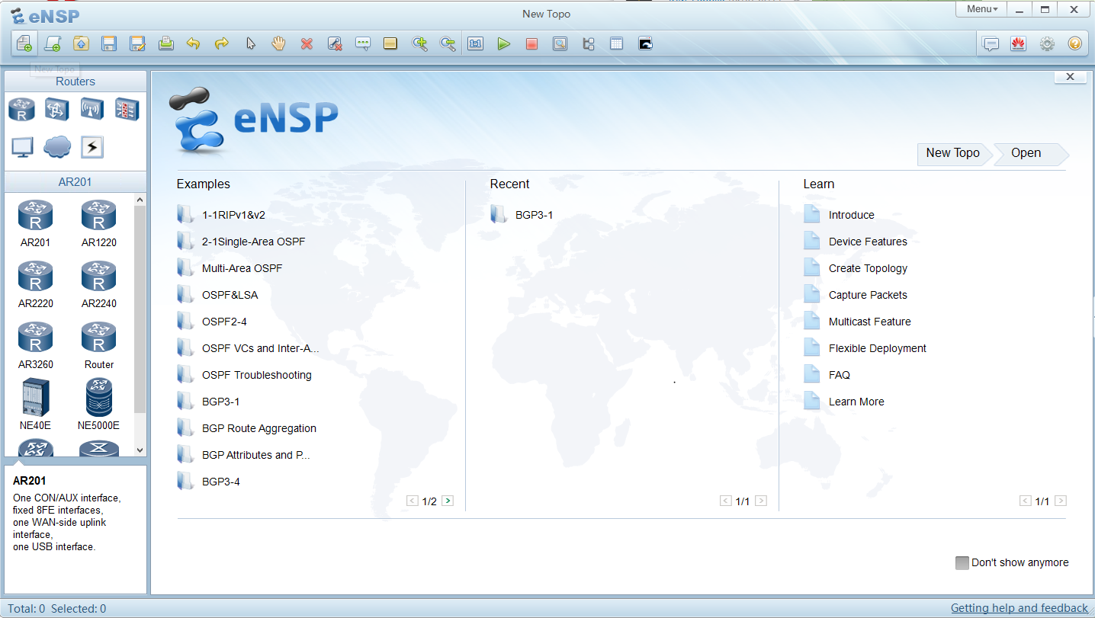Click the Undo arrow icon
This screenshot has height=618, width=1095.
194,44
